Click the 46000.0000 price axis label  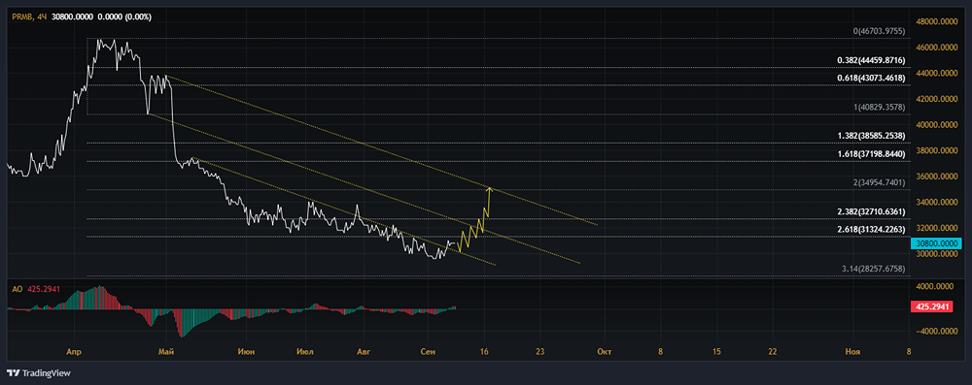tap(936, 48)
